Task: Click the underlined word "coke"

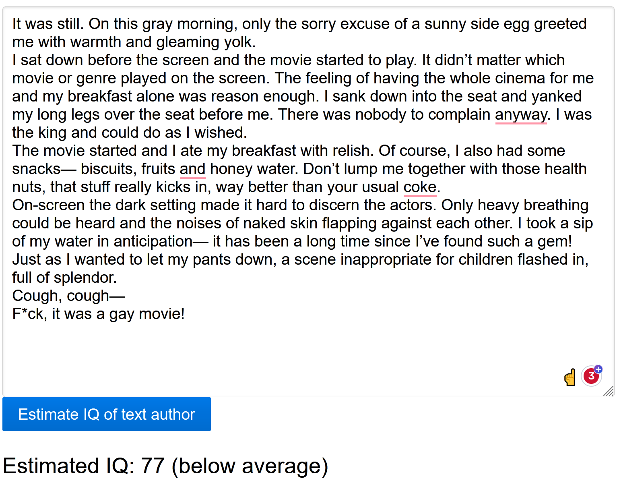Action: [x=420, y=187]
